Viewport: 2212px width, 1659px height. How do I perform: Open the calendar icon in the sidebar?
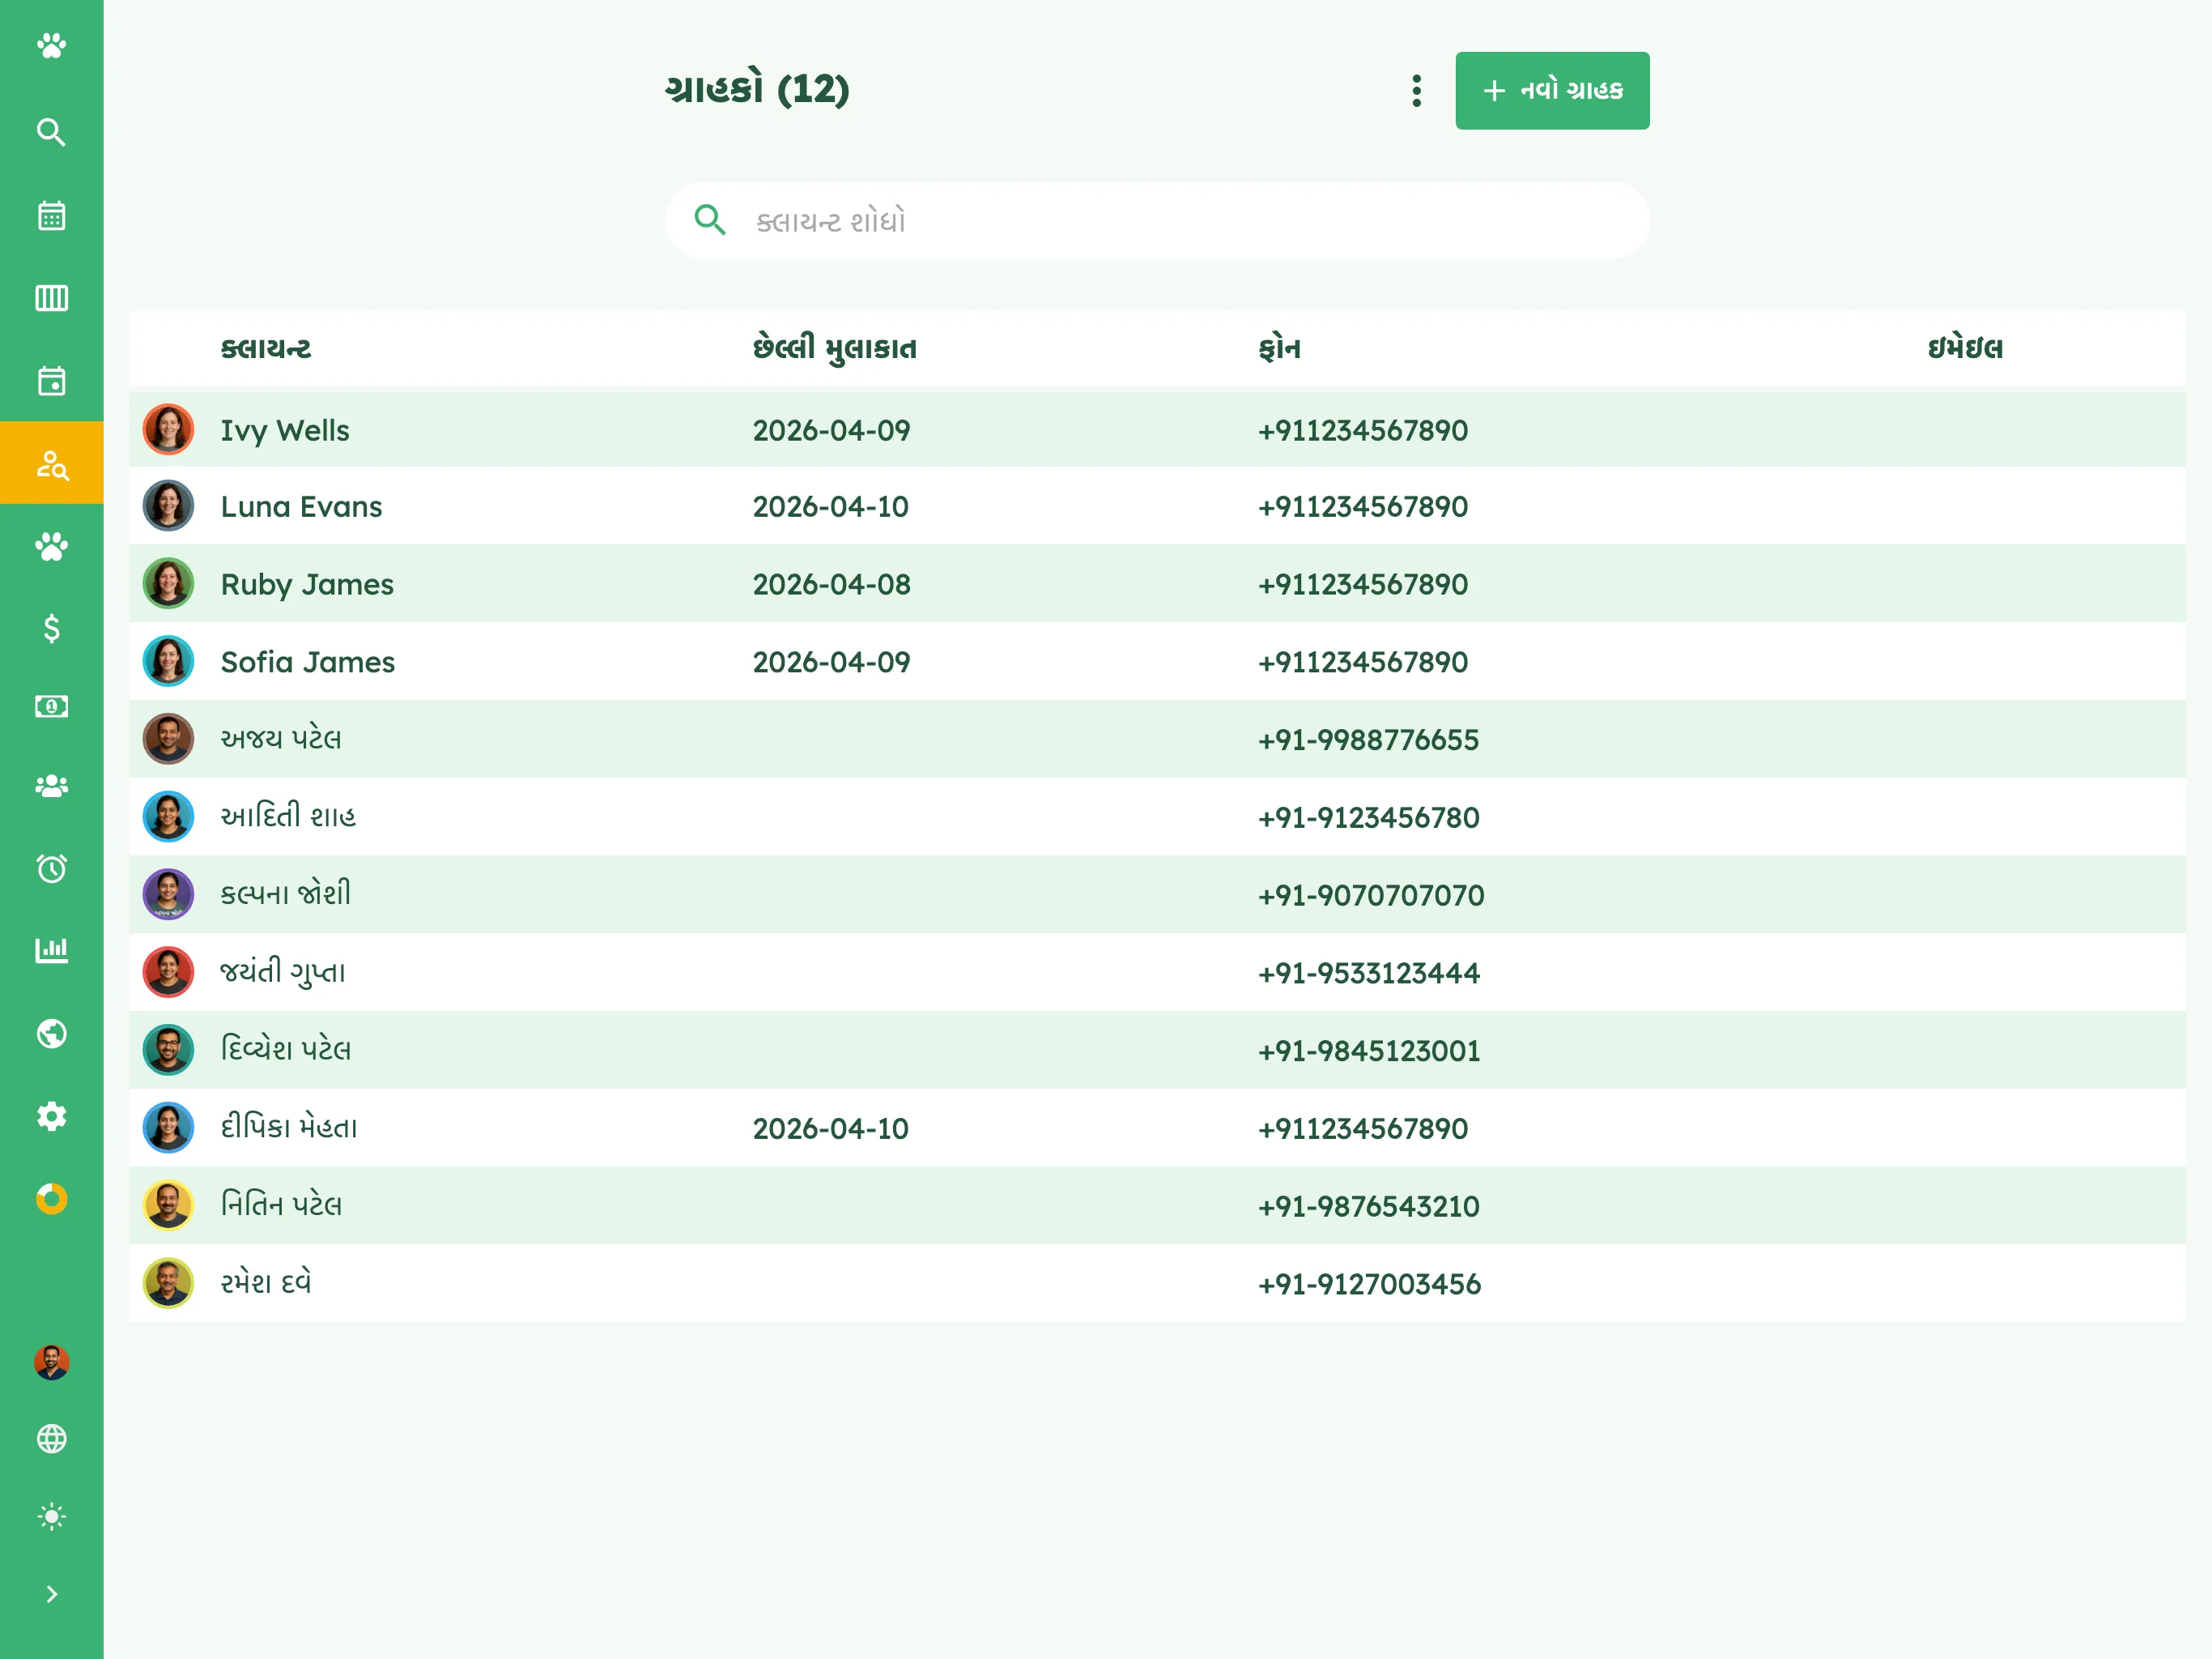[51, 215]
